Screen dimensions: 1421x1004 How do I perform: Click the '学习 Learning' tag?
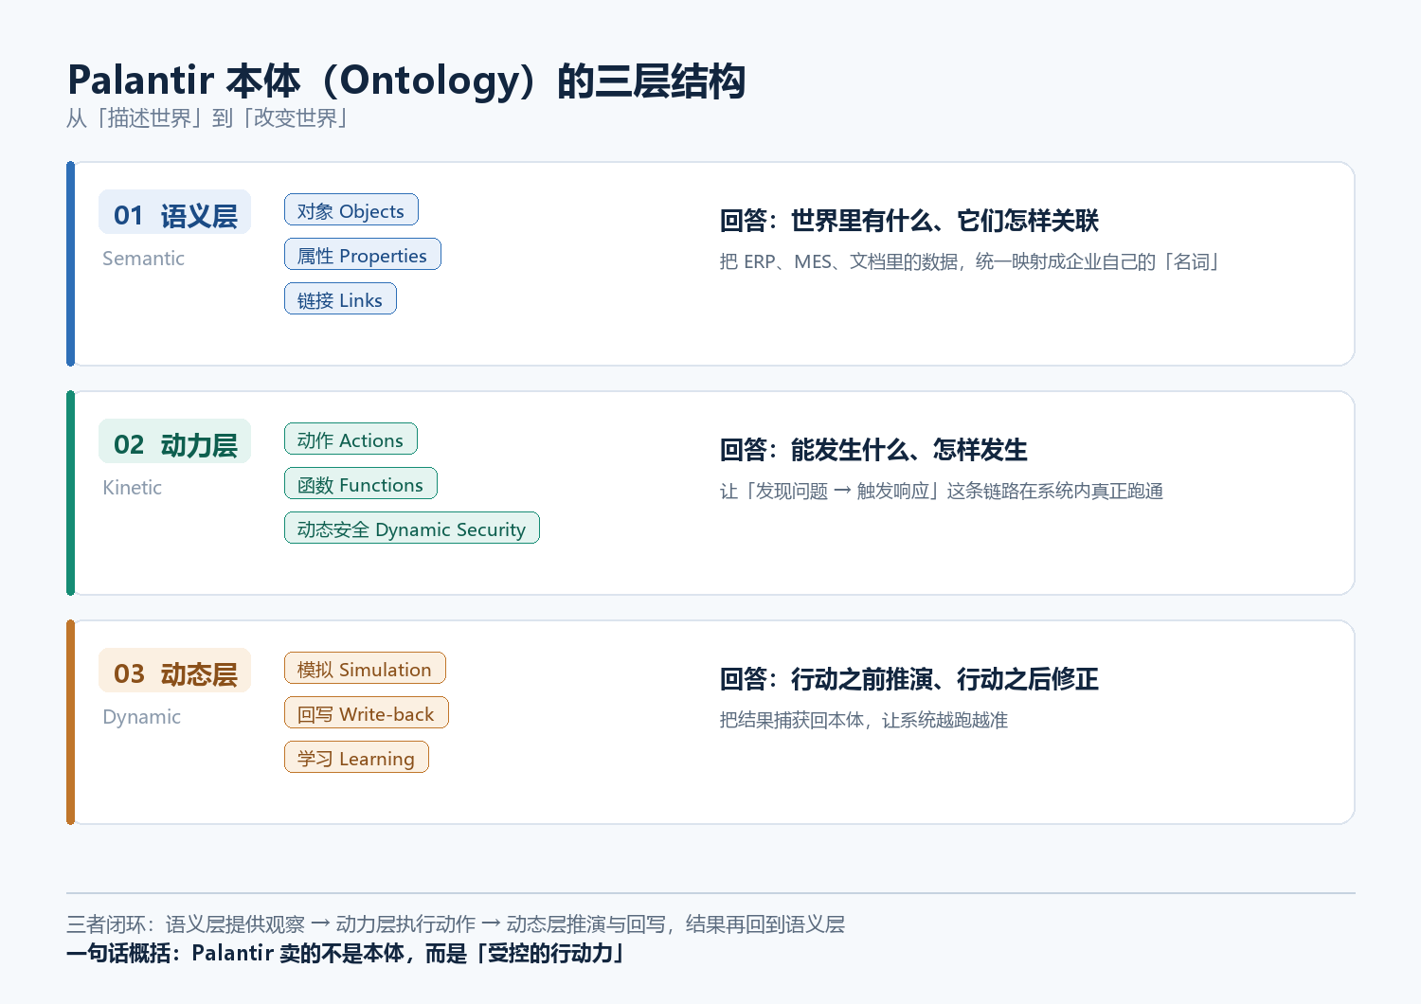tap(356, 758)
